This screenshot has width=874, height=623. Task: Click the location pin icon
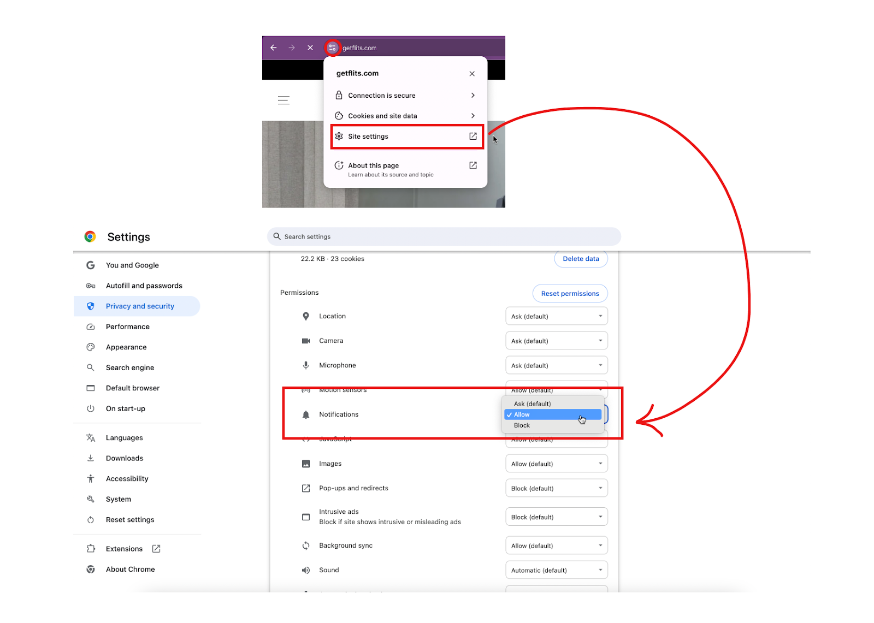coord(306,316)
